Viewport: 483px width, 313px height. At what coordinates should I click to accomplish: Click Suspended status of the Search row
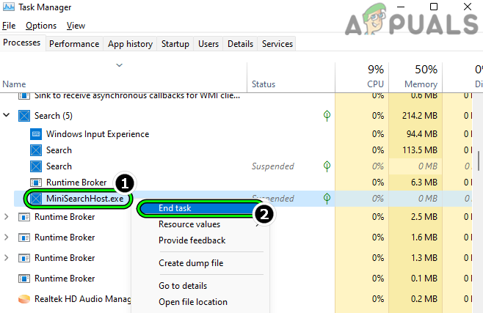click(273, 166)
